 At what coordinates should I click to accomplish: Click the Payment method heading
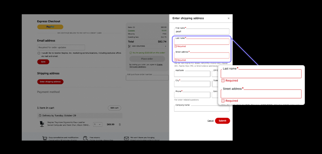click(x=48, y=92)
